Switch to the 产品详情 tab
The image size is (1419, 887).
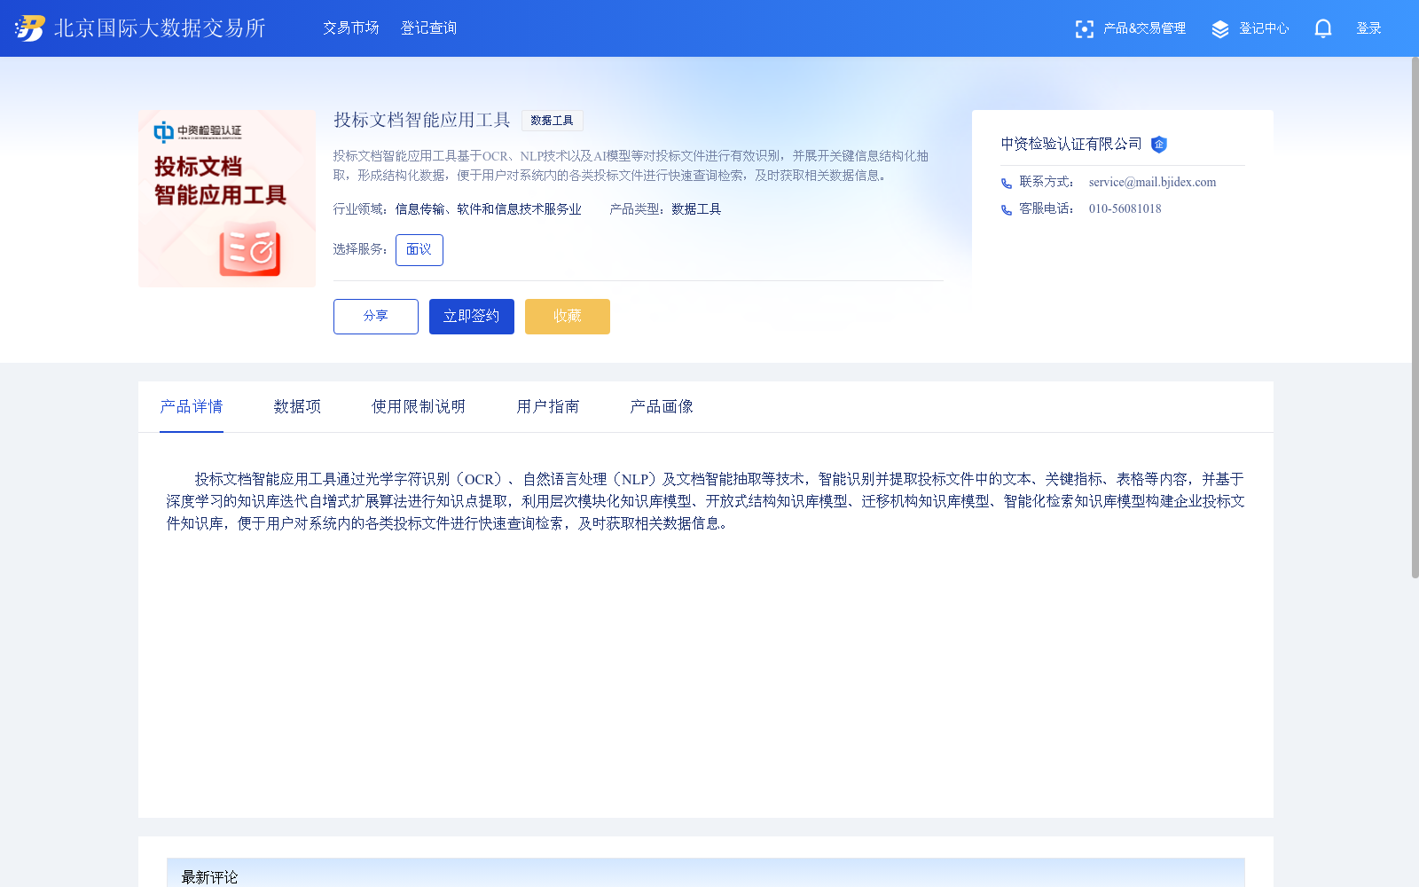pyautogui.click(x=192, y=407)
